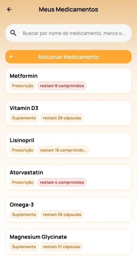The height and width of the screenshot is (279, 137).
Task: Select the Suplemento tag under Omega-3
Action: [x=24, y=214]
